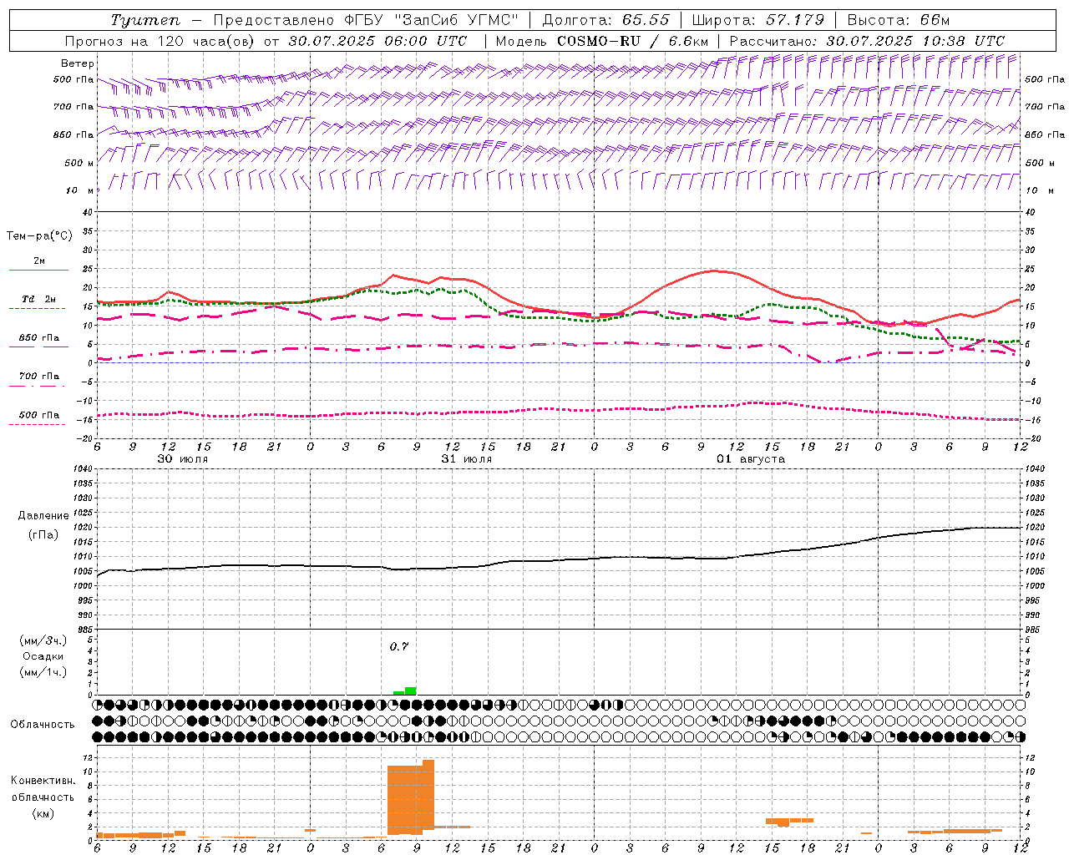Click the Tyumen station name in title

[144, 20]
